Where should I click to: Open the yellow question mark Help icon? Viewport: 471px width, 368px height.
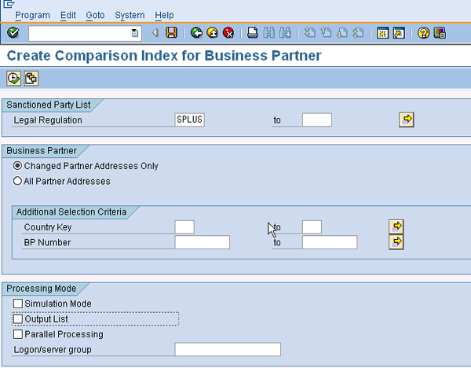point(423,32)
